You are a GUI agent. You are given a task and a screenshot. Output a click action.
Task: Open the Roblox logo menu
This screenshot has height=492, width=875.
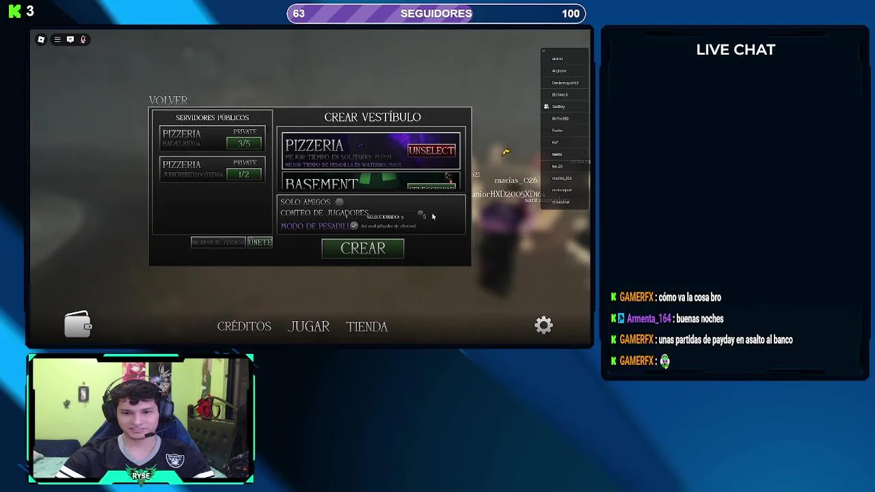(x=41, y=40)
